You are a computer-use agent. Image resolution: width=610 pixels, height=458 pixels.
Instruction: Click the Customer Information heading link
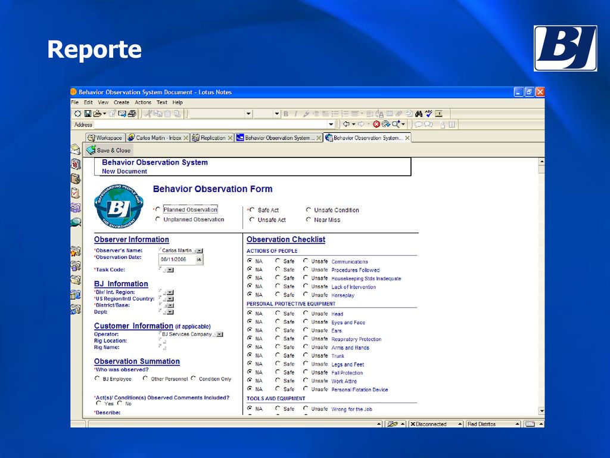(x=133, y=326)
